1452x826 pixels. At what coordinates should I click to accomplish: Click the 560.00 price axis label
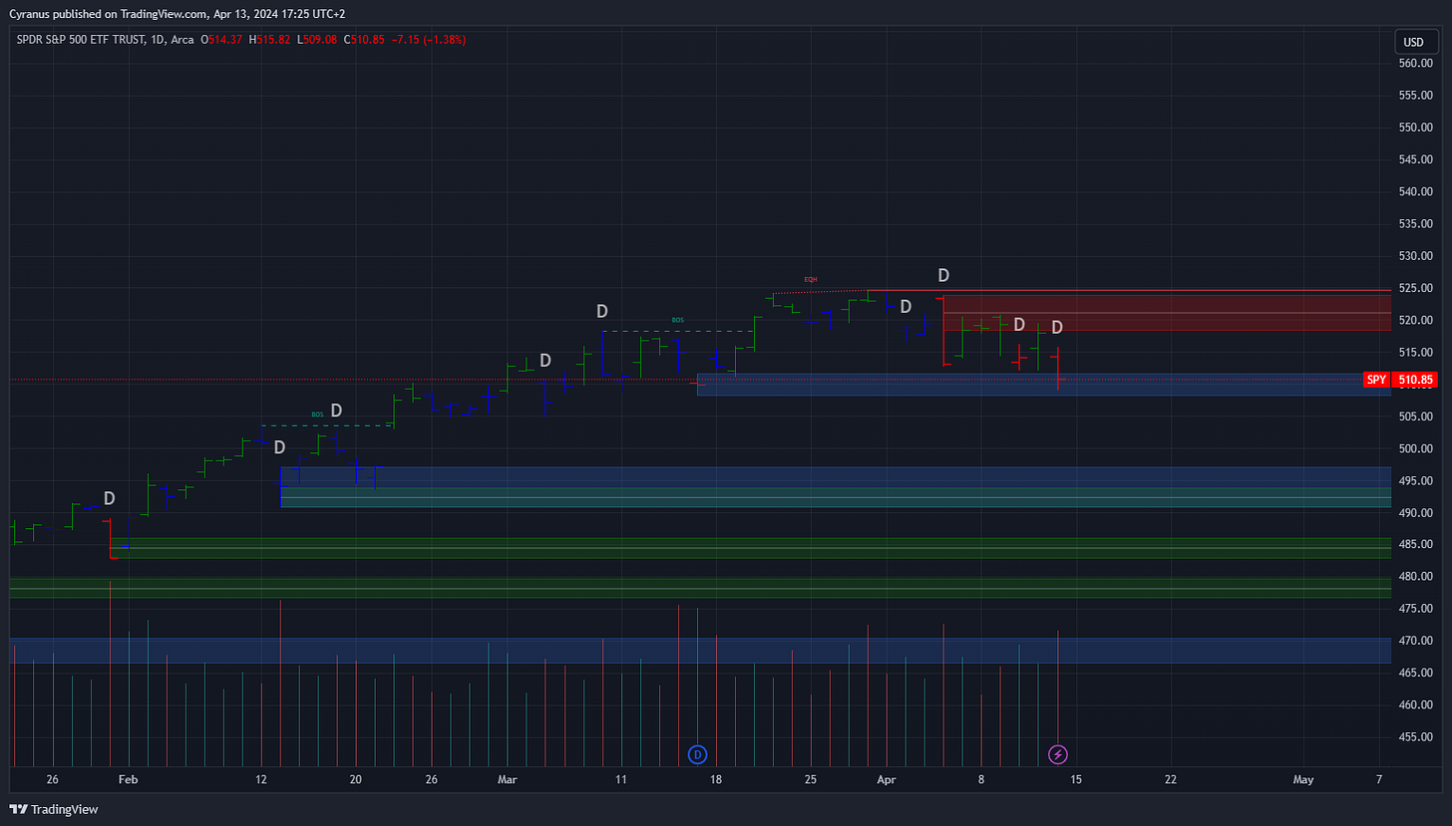point(1416,64)
